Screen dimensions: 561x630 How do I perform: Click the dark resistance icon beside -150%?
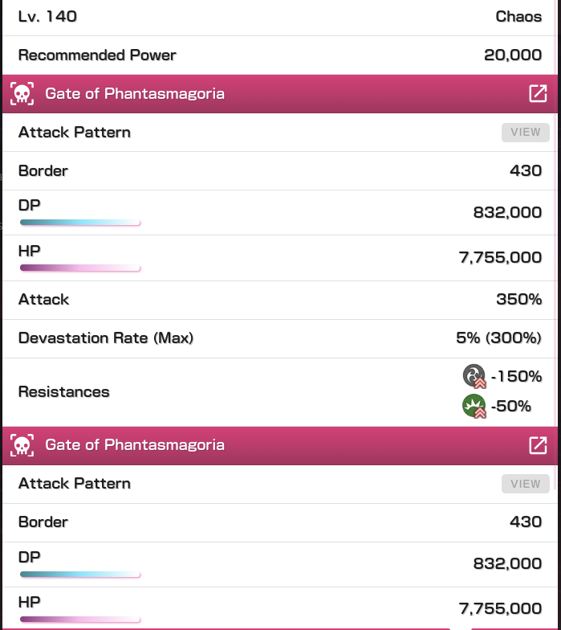[x=474, y=376]
